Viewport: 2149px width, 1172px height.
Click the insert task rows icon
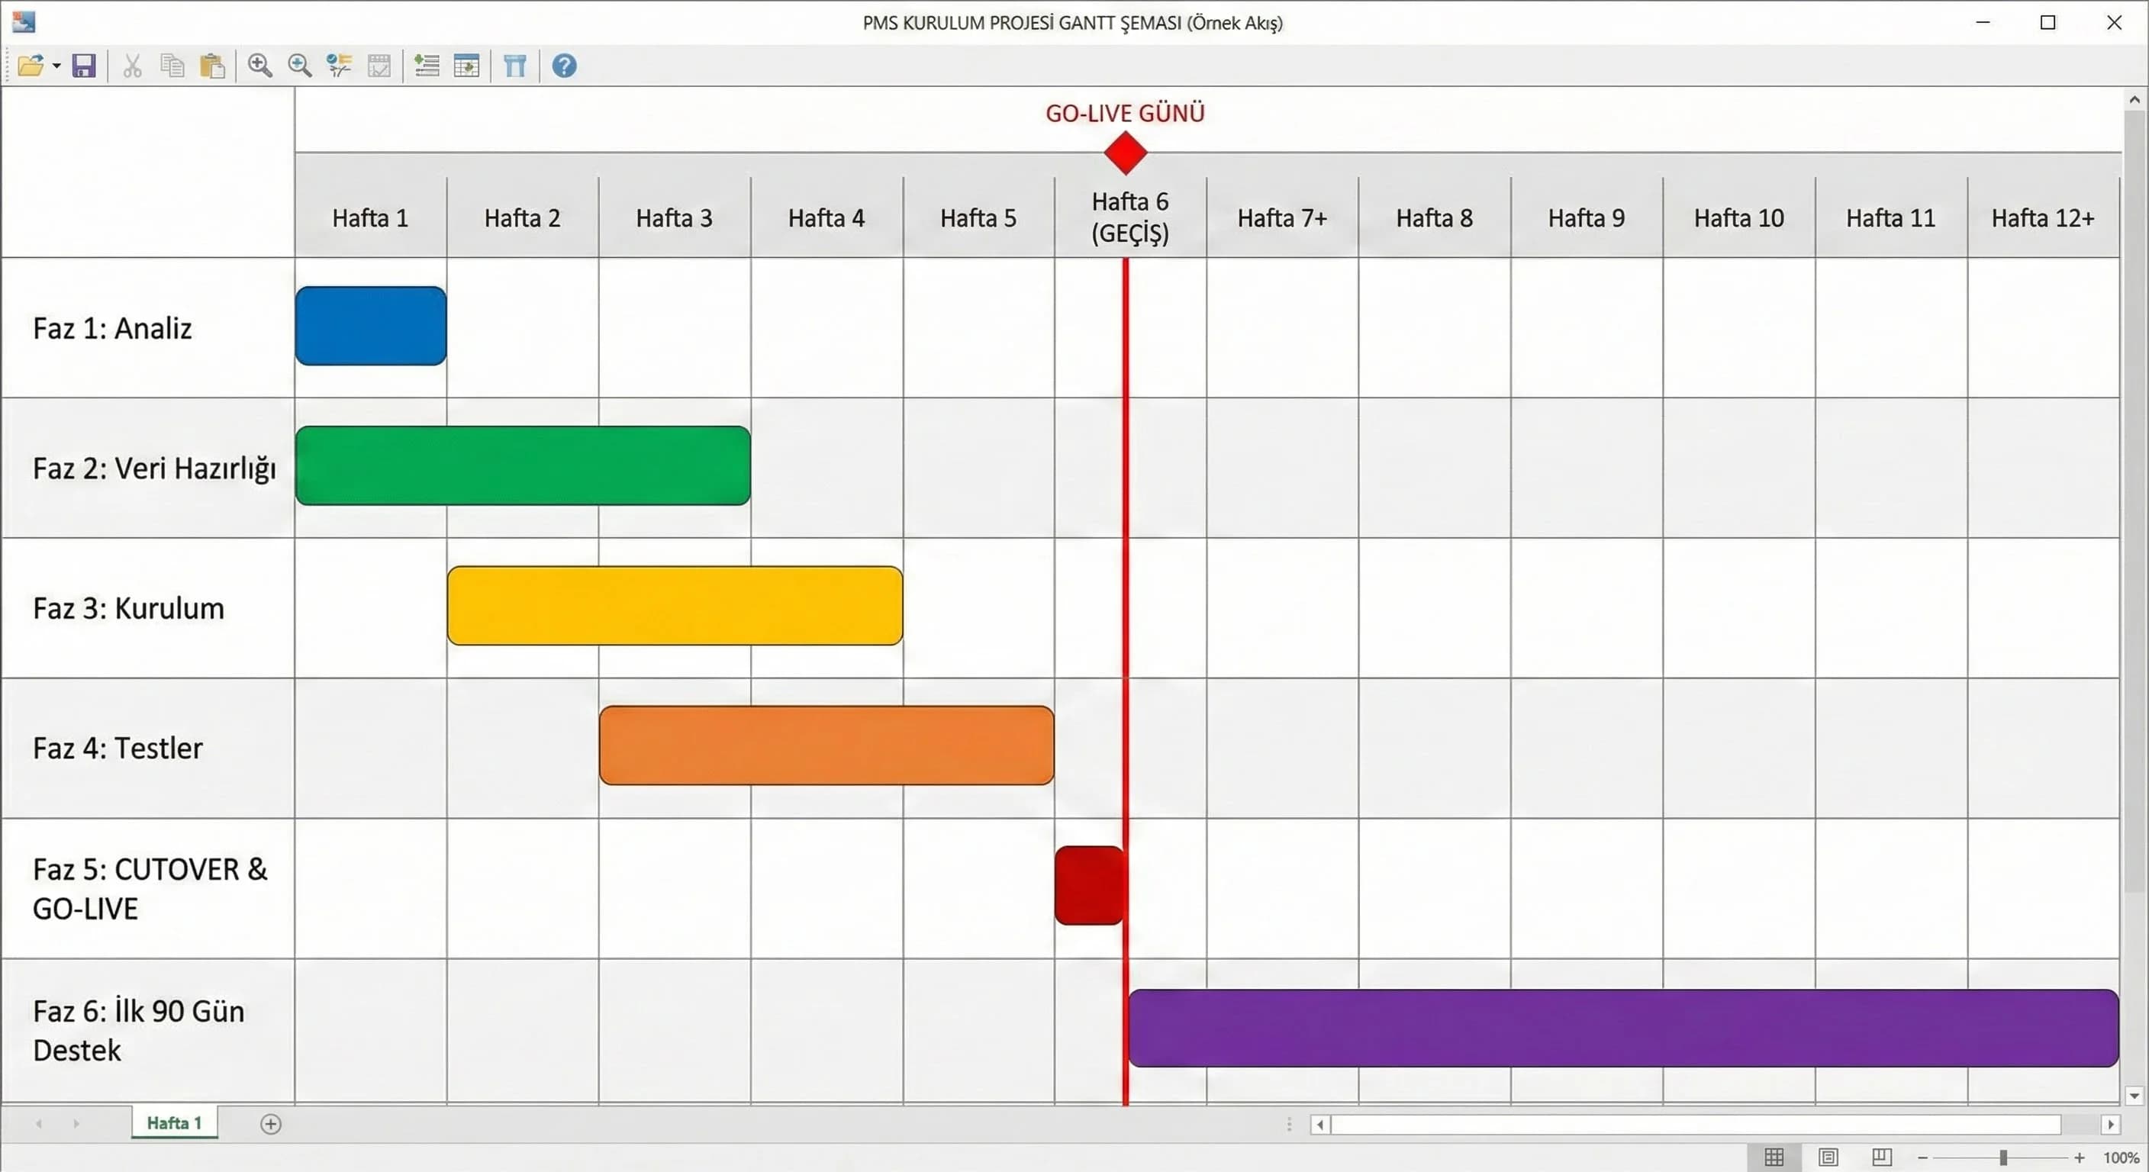pos(427,66)
